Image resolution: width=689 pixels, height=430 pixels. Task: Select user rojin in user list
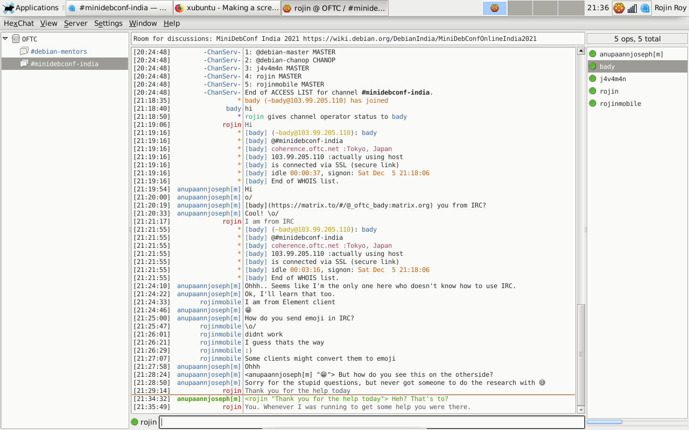point(637,91)
